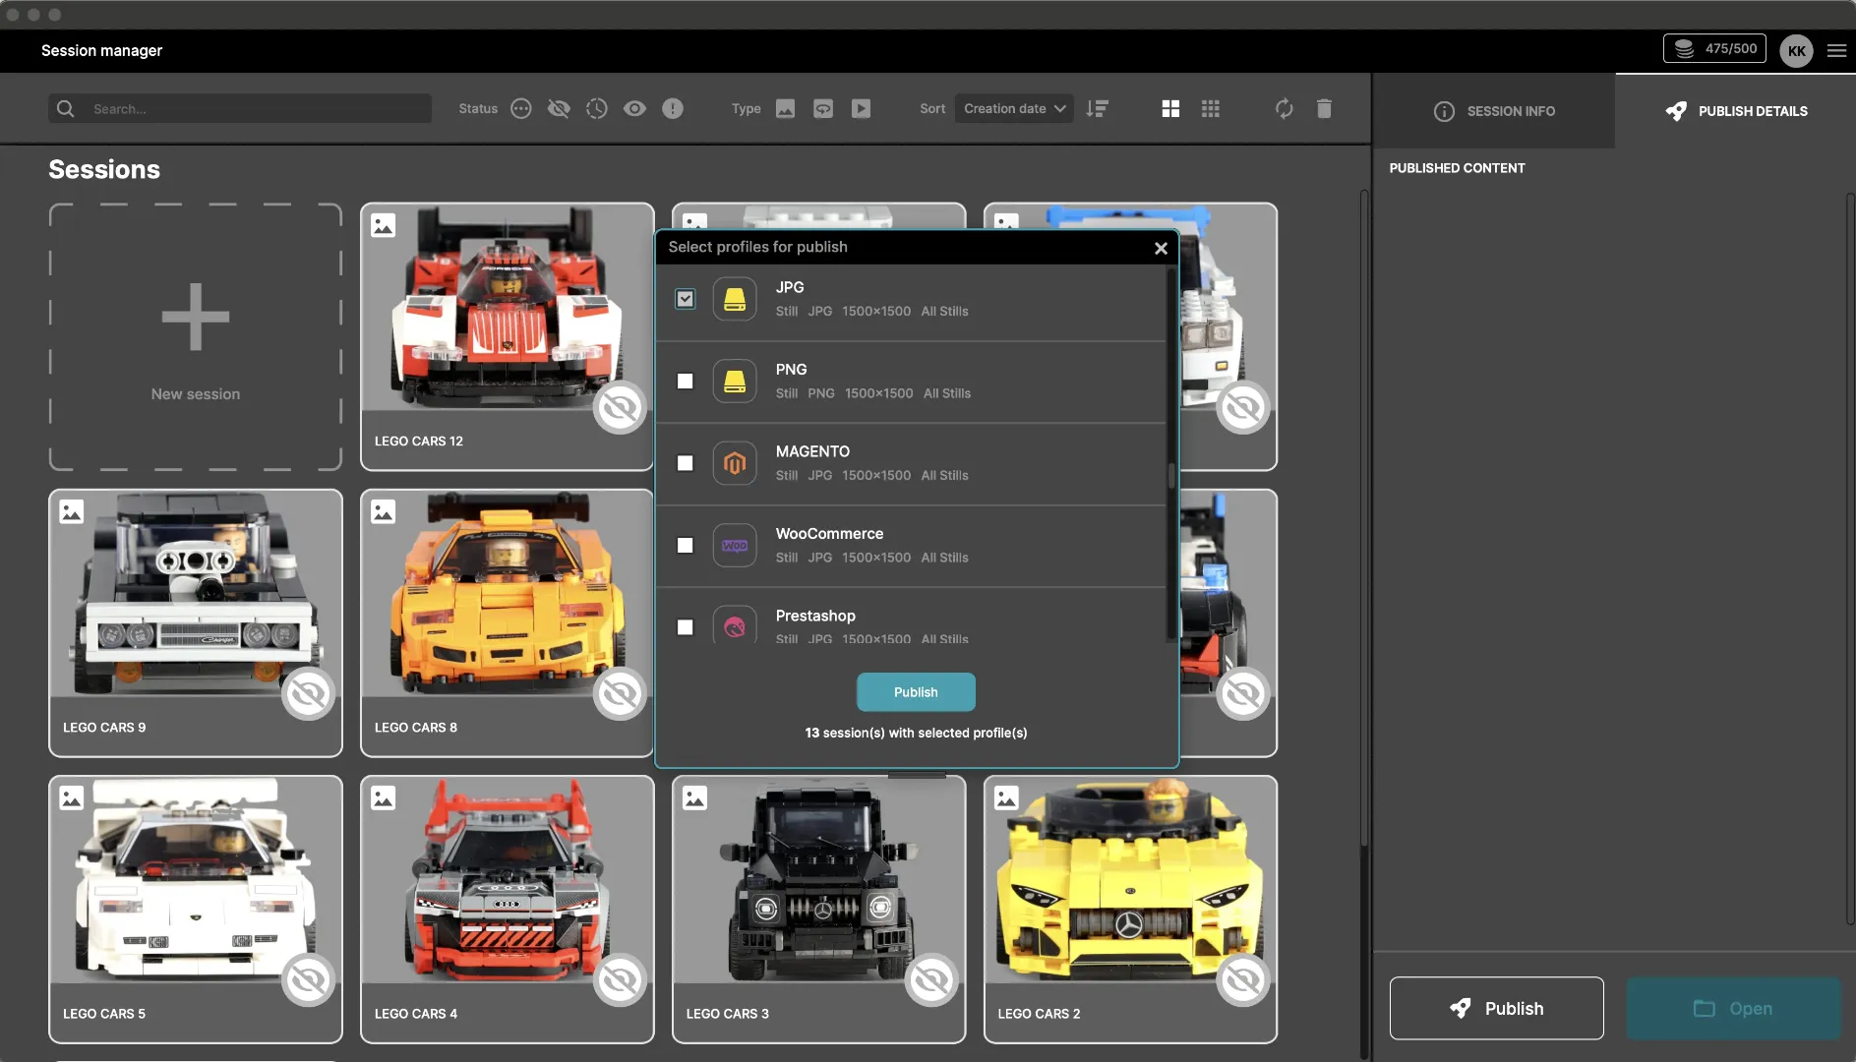This screenshot has width=1856, height=1062.
Task: Select the 360 spin Type filter icon
Action: (823, 108)
